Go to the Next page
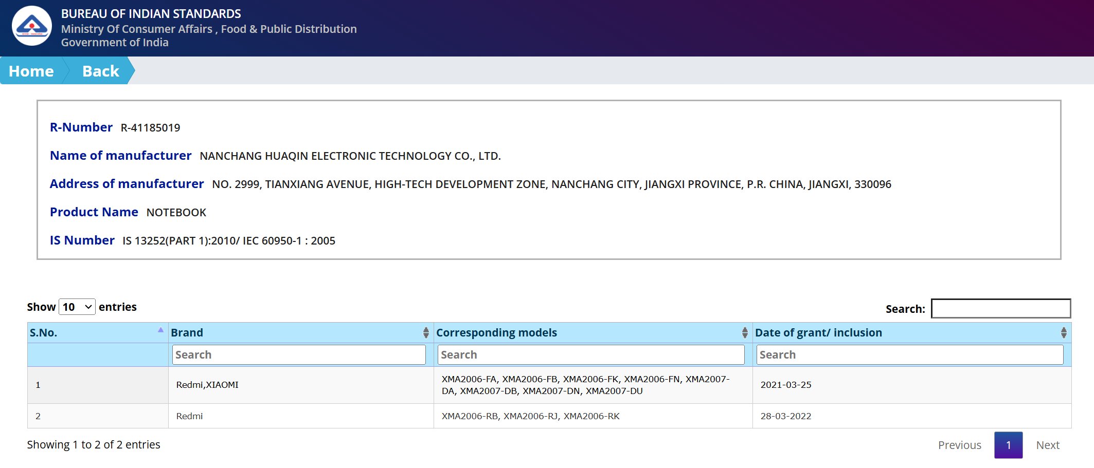Image resolution: width=1094 pixels, height=468 pixels. 1047,445
